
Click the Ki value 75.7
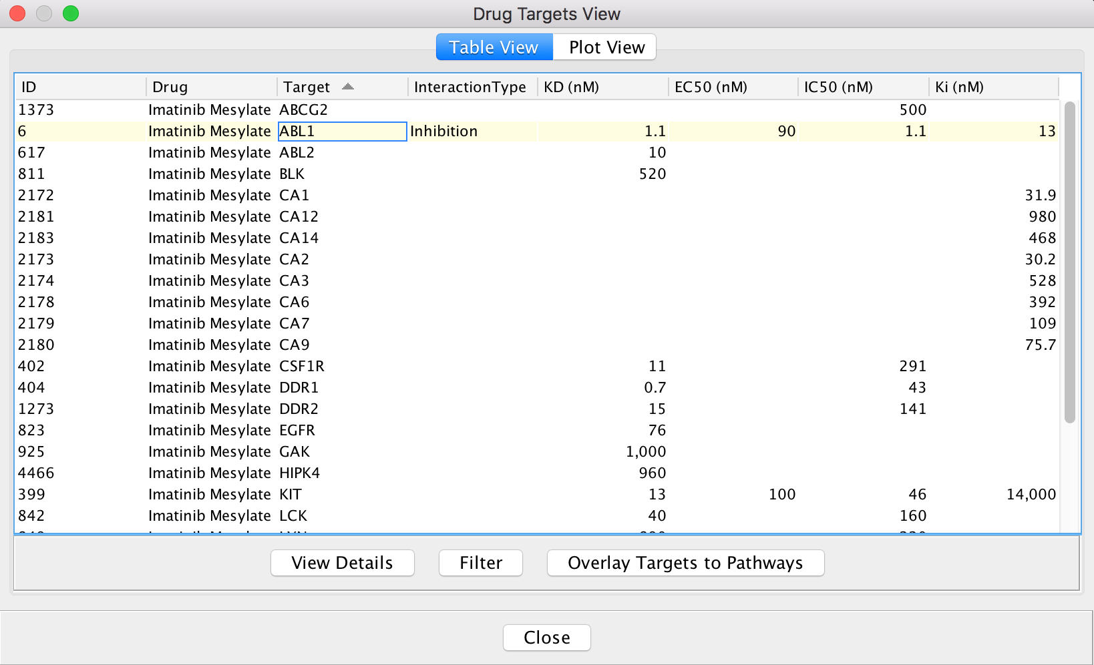1041,345
